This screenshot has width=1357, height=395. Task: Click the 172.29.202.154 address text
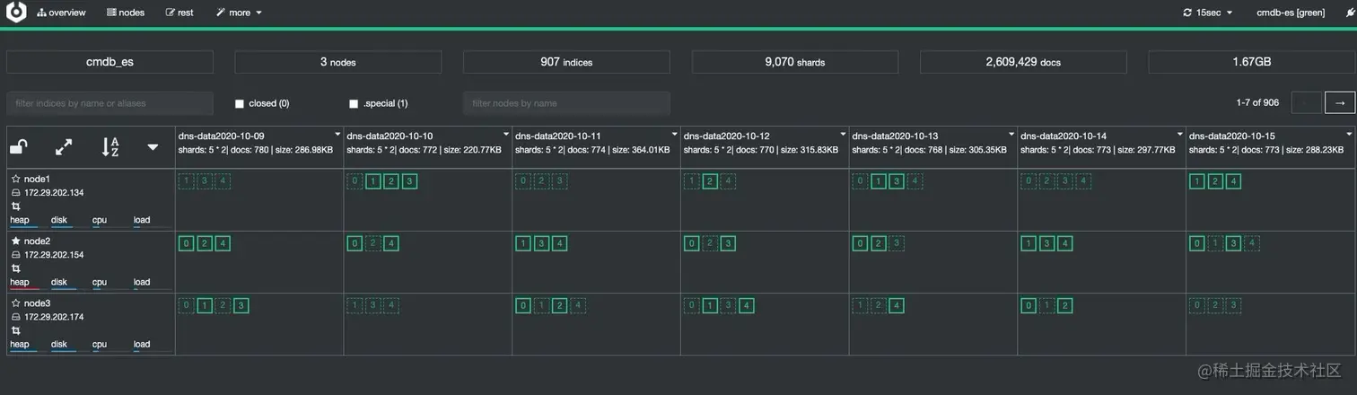click(54, 255)
